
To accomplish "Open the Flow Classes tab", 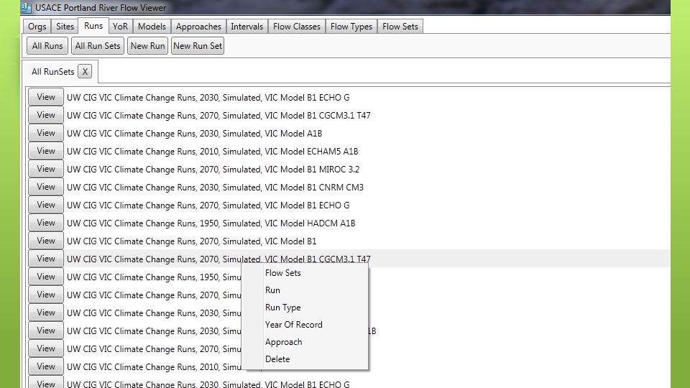I will 297,27.
